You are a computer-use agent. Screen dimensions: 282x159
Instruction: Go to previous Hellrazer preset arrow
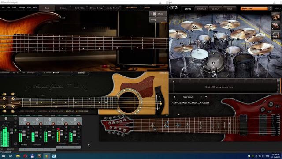click(x=174, y=97)
